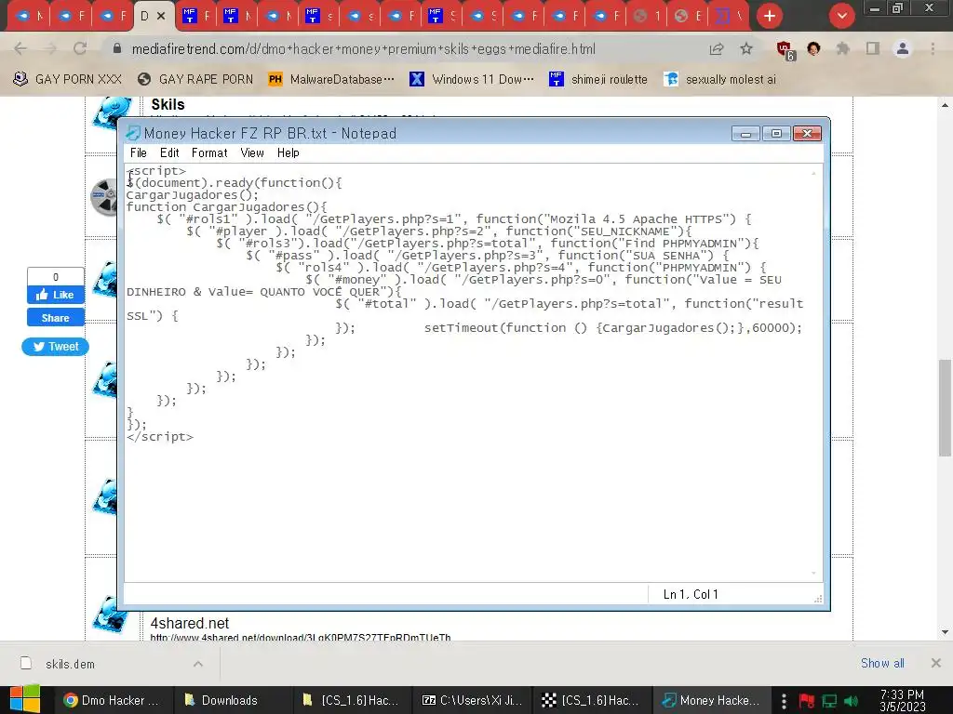The height and width of the screenshot is (714, 953).
Task: Open the uBlock shield extension icon
Action: click(x=785, y=50)
